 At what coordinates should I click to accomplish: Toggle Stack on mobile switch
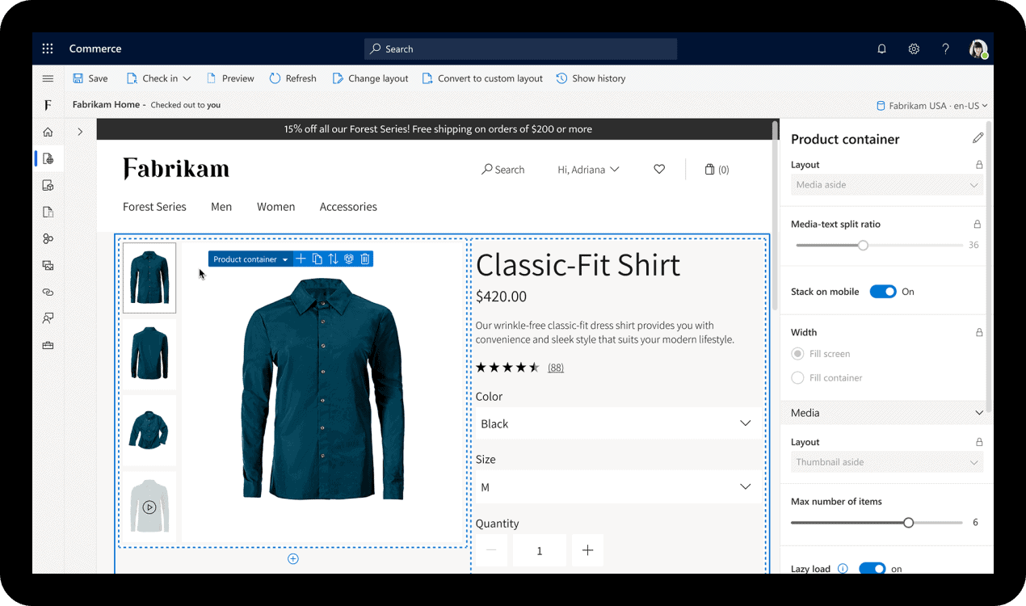[883, 292]
